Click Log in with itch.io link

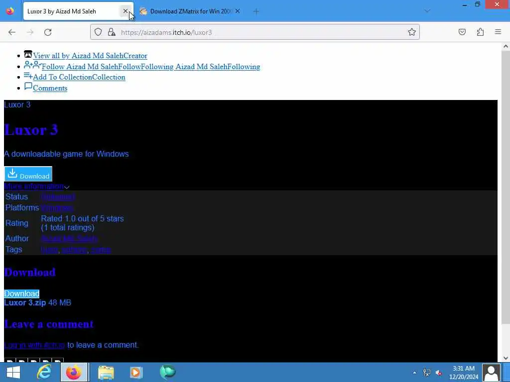tap(34, 345)
